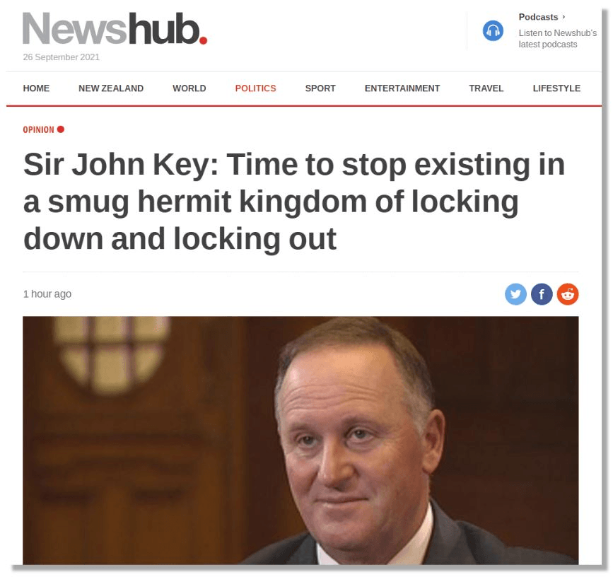Navigate to Entertainment section

click(402, 88)
